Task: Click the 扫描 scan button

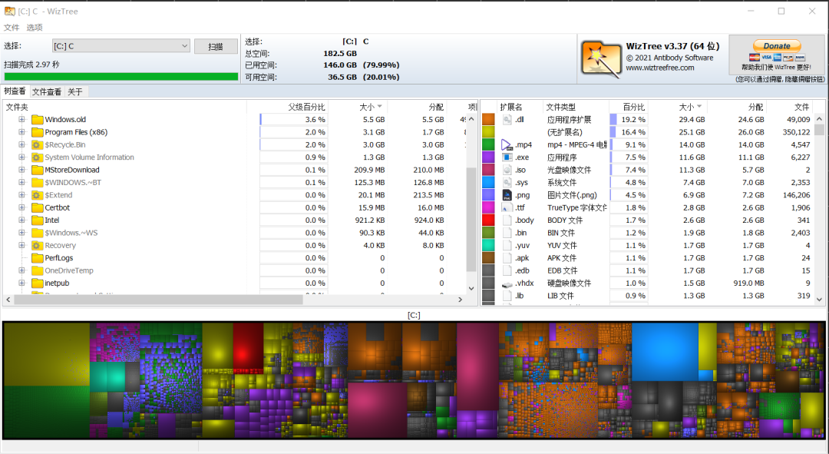Action: [x=216, y=47]
